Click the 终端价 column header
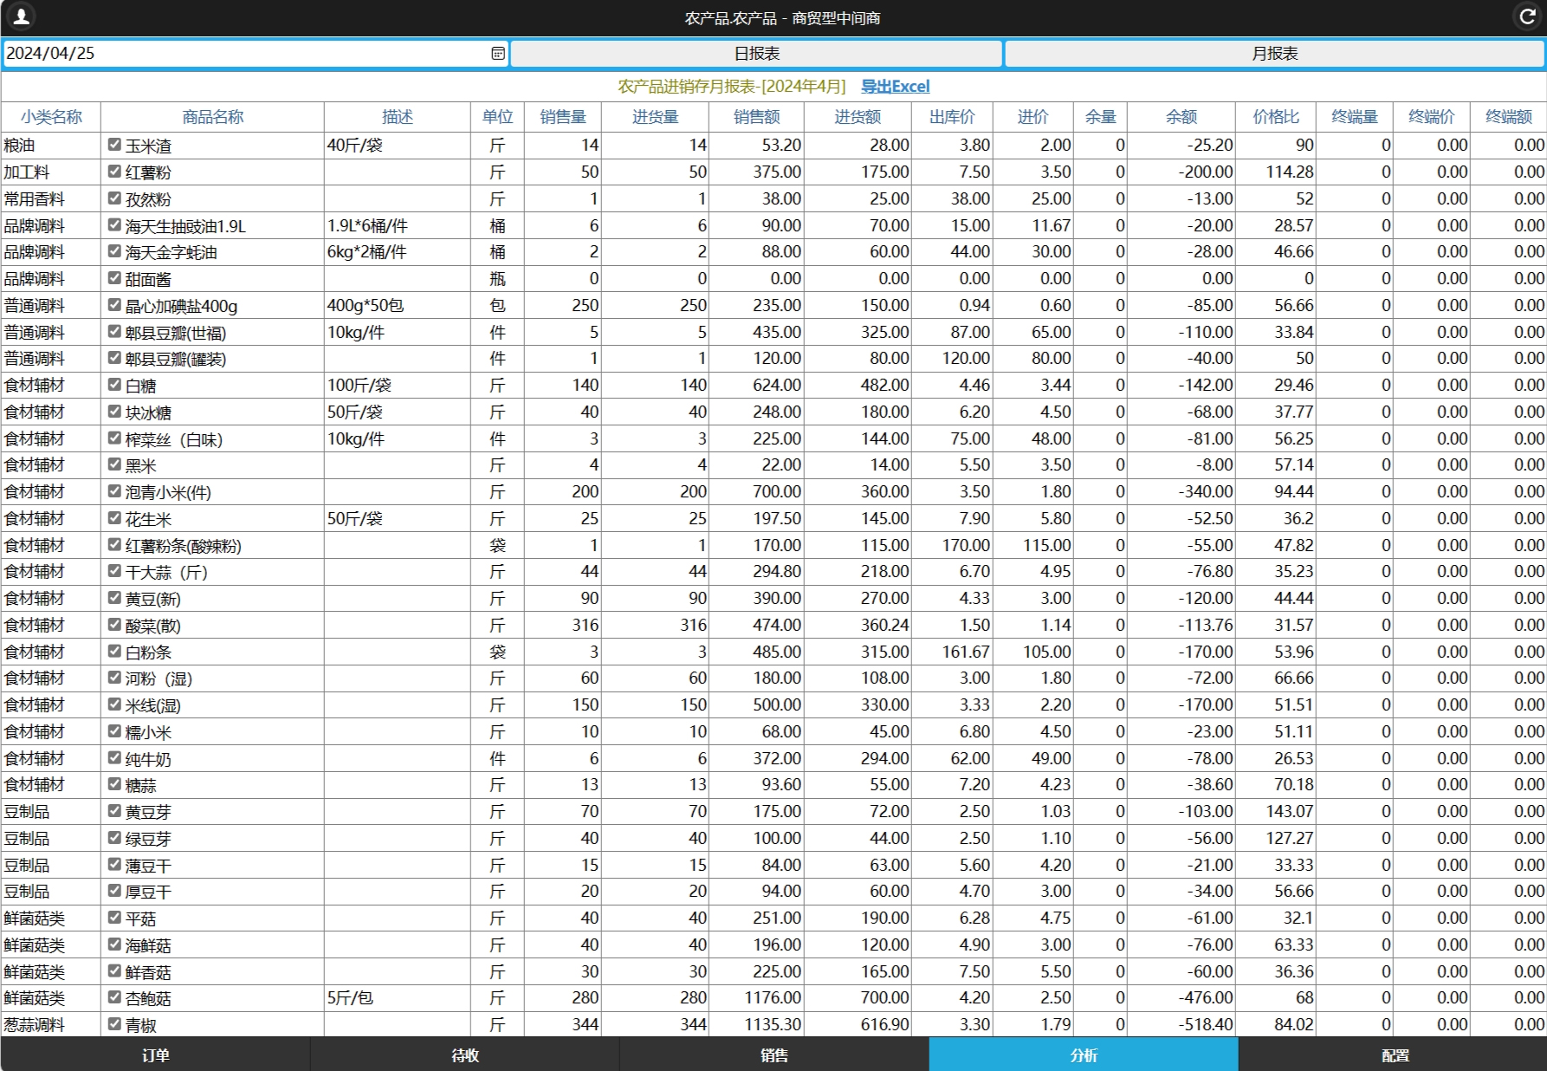The image size is (1547, 1071). (x=1431, y=117)
